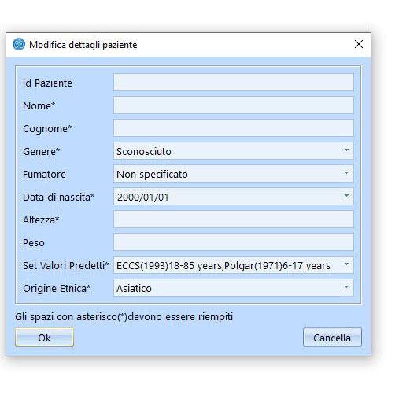Viewport: 395px width, 395px height.
Task: Focus the Nome input field
Action: tap(234, 105)
